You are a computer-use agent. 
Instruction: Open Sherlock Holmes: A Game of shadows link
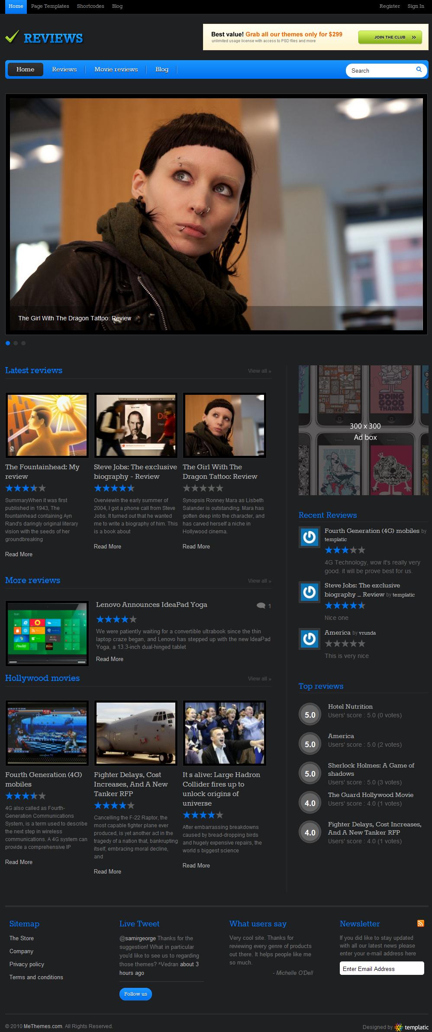coord(371,769)
